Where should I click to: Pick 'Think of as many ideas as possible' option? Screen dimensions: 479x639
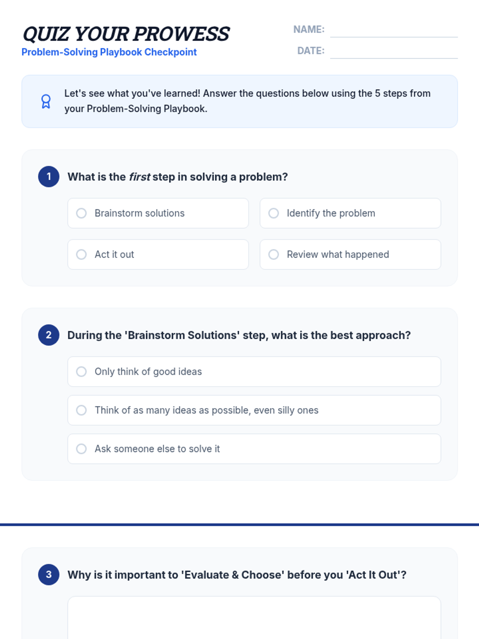coord(254,410)
